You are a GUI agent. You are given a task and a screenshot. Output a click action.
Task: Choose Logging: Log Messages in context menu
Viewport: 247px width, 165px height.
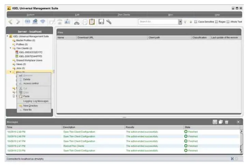(x=34, y=101)
